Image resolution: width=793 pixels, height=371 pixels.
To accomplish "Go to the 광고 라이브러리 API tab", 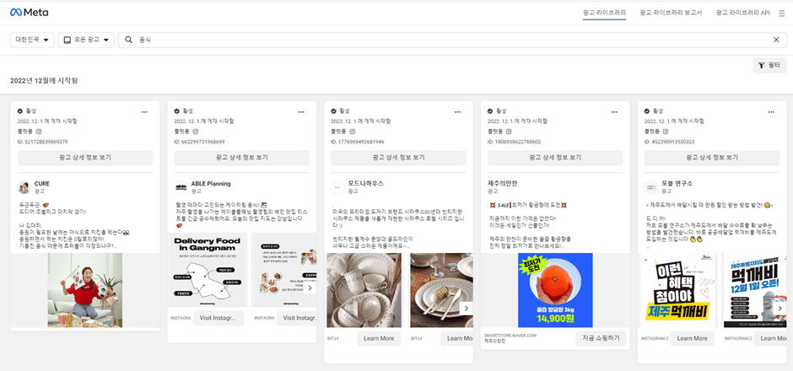I will (x=742, y=13).
